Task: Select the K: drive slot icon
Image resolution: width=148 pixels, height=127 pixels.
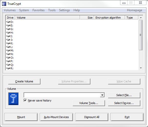Action: [x=8, y=43]
